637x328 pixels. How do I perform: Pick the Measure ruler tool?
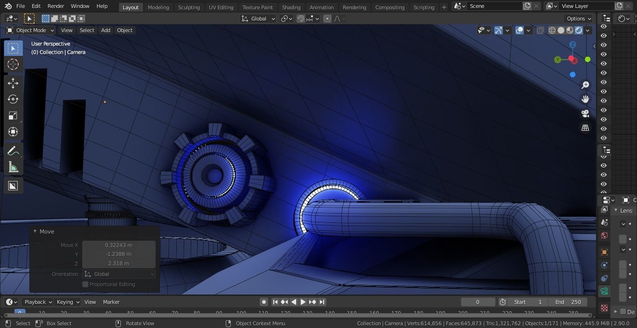coord(13,167)
